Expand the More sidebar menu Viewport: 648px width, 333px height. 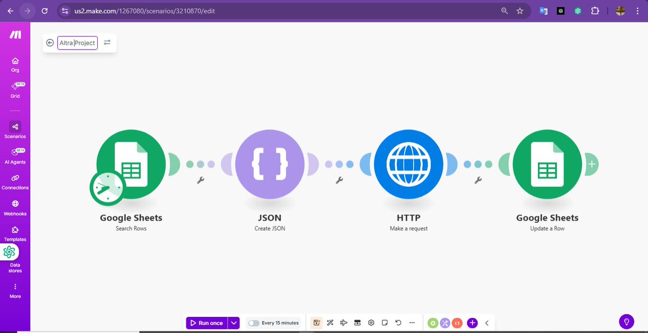click(x=15, y=290)
